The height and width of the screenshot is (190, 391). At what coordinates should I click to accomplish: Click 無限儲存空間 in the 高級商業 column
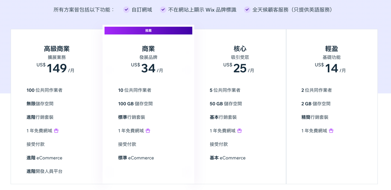click(40, 104)
